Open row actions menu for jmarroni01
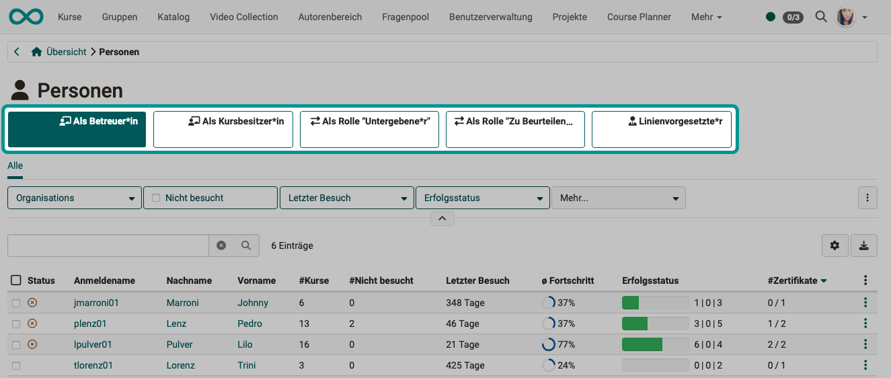Viewport: 891px width, 378px height. [x=865, y=303]
